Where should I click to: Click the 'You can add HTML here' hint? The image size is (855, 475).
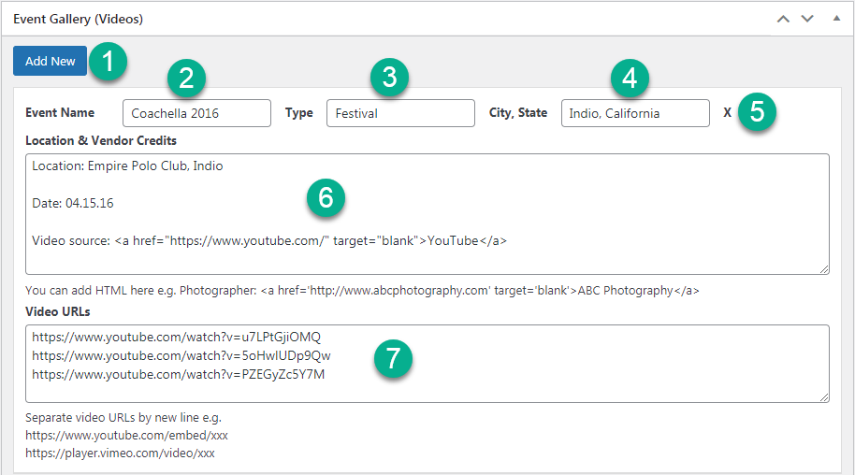coord(362,290)
